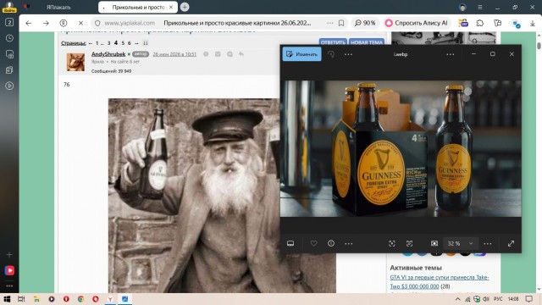Go to forum page 6
Screen dimensions: 542x305
(130, 43)
